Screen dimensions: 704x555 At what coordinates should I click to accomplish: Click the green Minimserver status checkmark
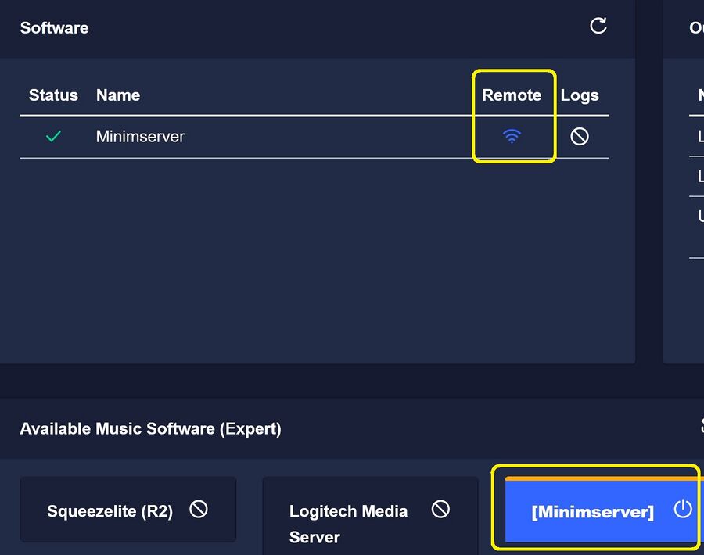[x=53, y=136]
